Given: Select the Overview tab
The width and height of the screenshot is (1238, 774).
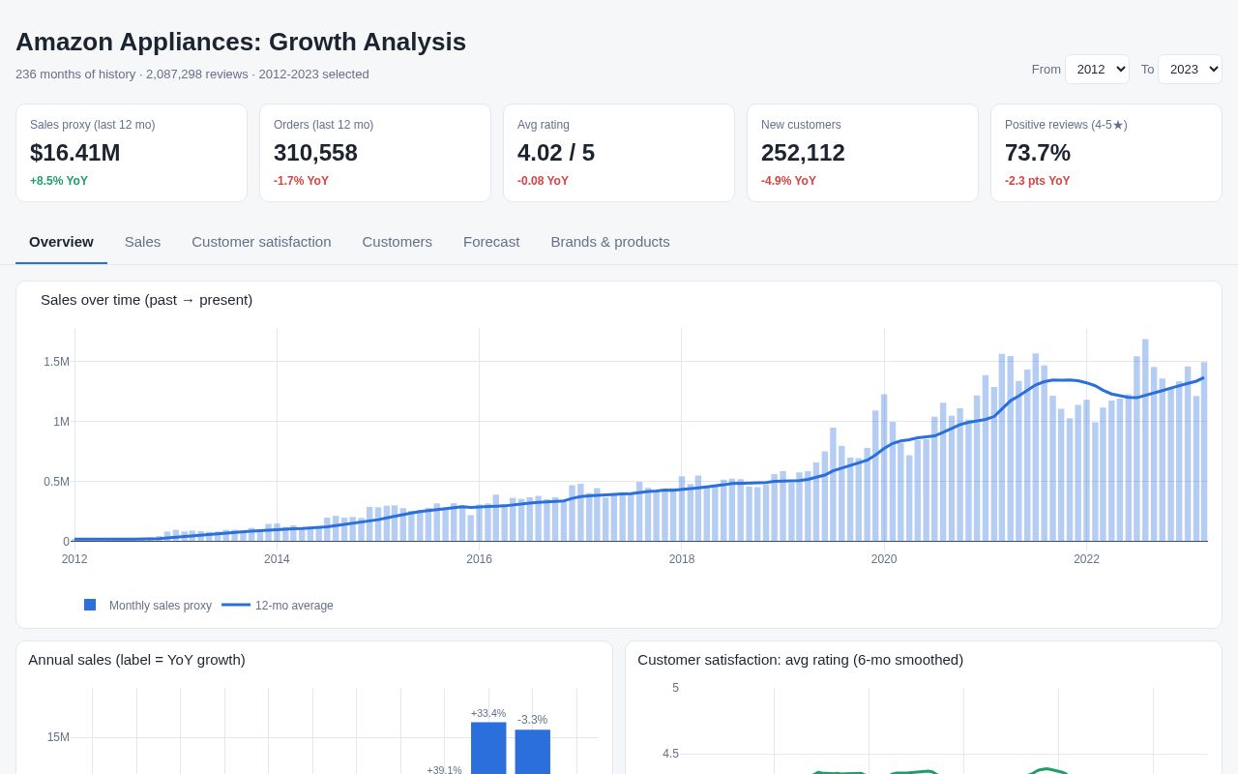Looking at the screenshot, I should click(x=61, y=242).
